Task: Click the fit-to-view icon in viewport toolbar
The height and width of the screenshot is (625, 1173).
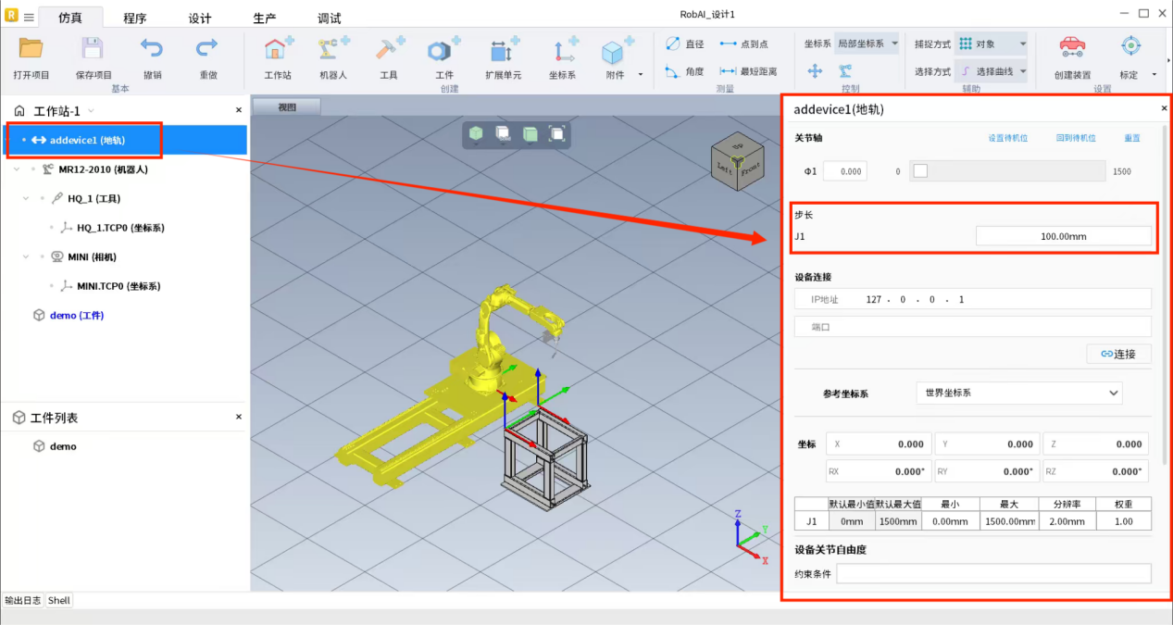Action: click(x=556, y=134)
